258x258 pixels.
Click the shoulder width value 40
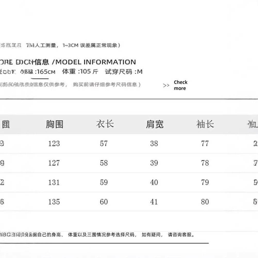(x=154, y=182)
